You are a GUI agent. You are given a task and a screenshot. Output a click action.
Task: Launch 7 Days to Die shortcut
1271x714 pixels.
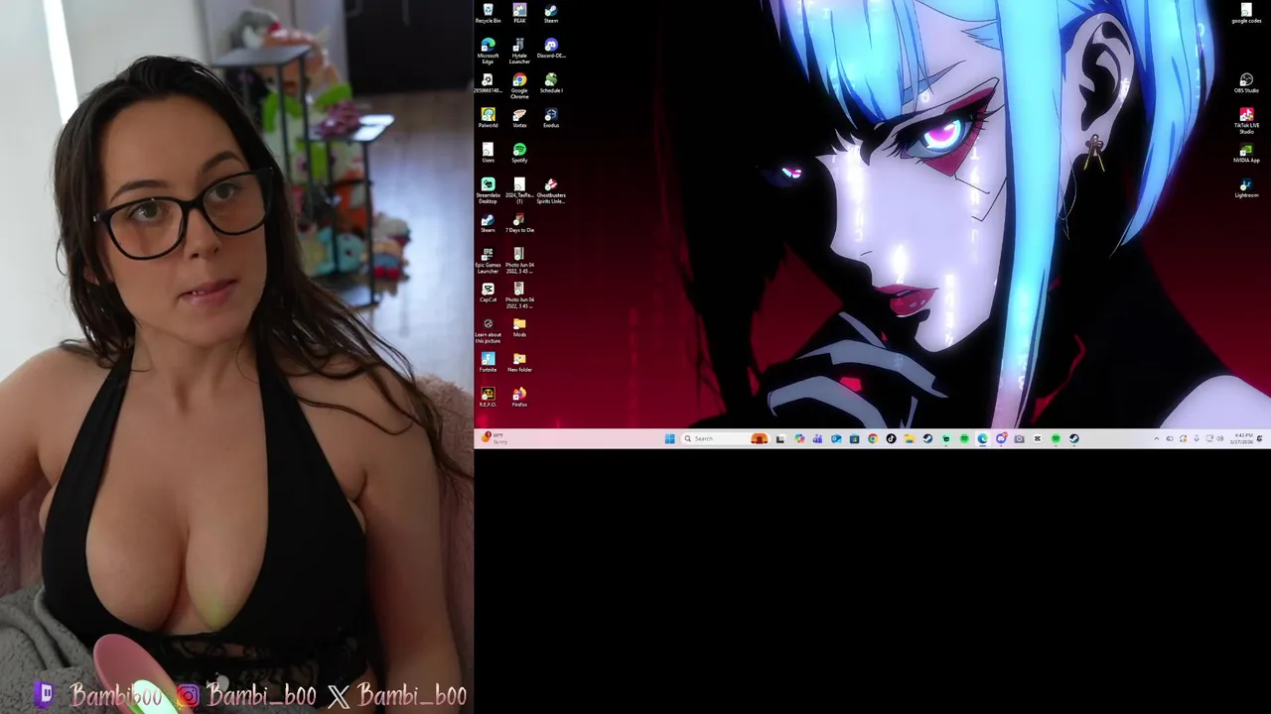coord(519,223)
